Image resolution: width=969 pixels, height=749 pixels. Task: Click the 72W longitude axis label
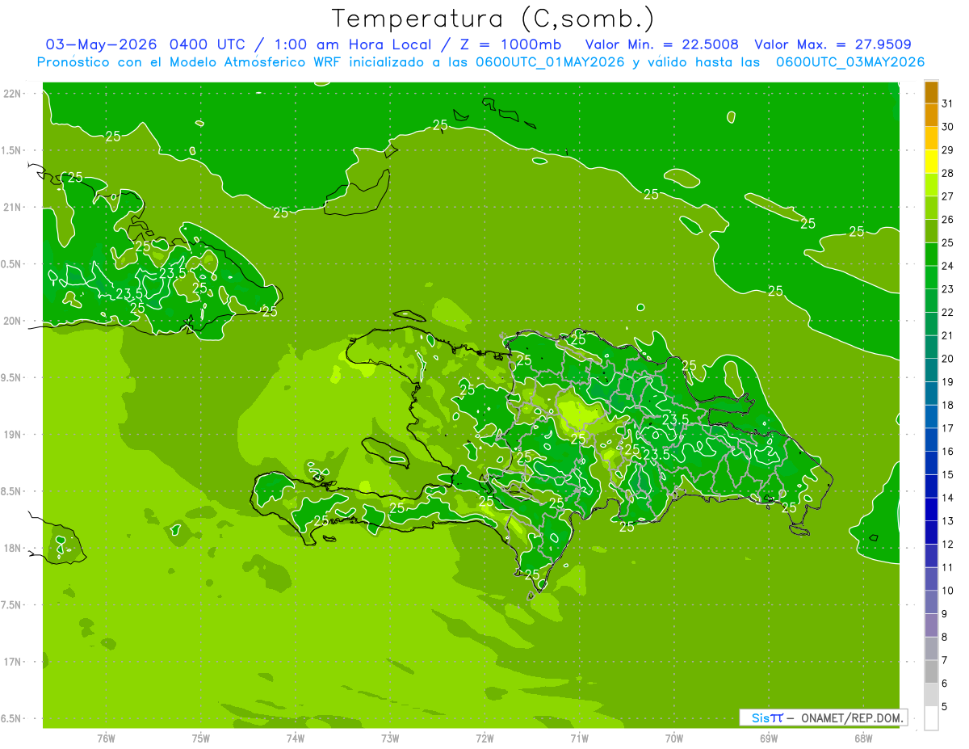click(484, 738)
